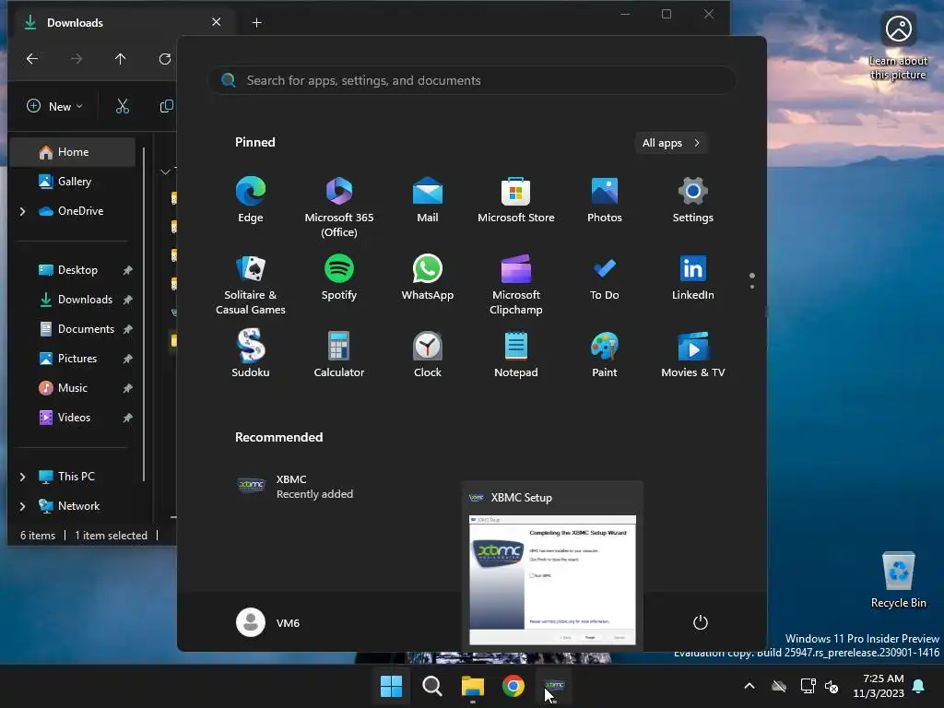Open Movies & TV app

(693, 354)
